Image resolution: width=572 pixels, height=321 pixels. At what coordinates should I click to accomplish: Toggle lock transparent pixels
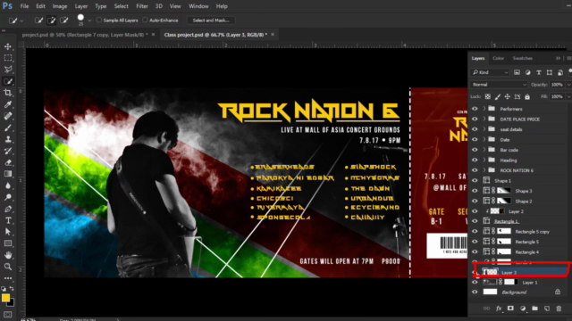488,97
